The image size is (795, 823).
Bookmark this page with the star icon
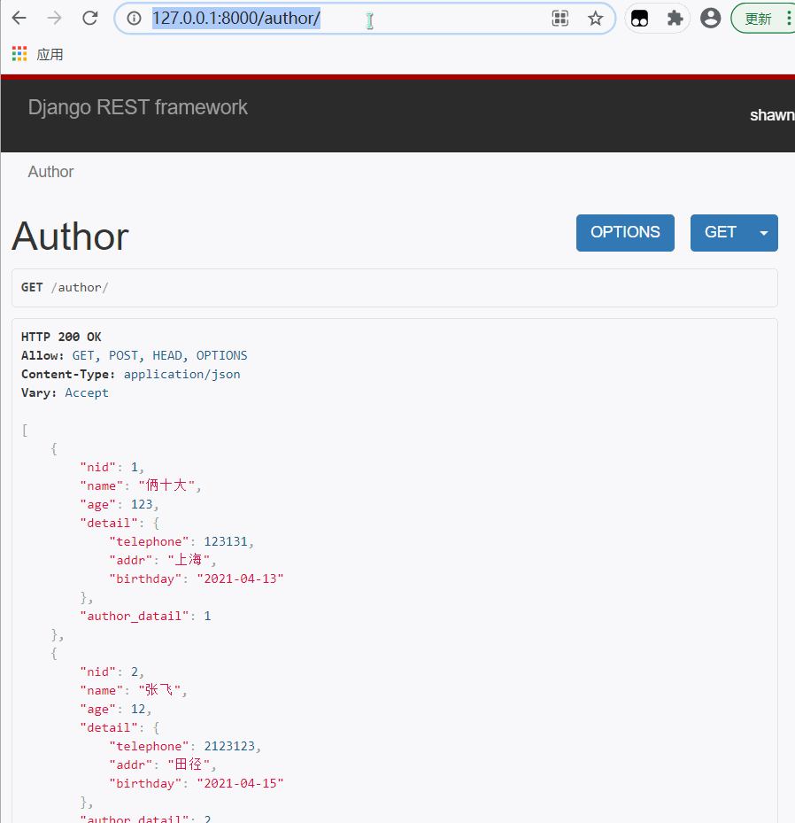(595, 19)
